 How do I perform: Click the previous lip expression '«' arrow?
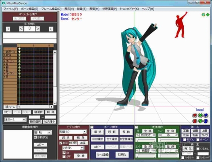tap(160, 135)
